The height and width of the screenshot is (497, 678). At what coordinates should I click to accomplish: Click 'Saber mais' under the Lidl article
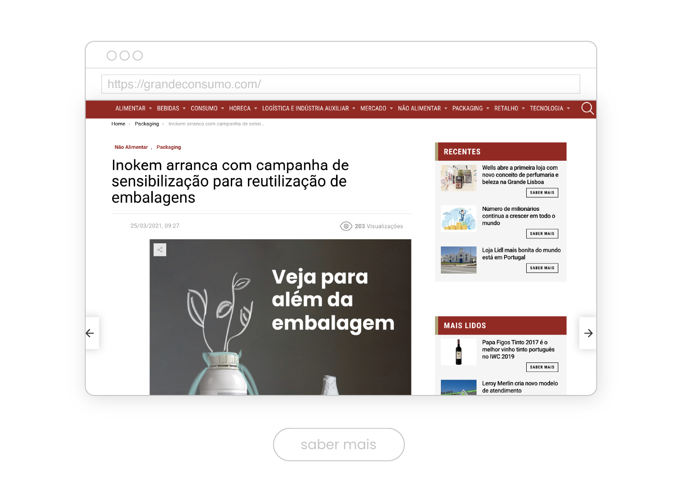pos(542,268)
